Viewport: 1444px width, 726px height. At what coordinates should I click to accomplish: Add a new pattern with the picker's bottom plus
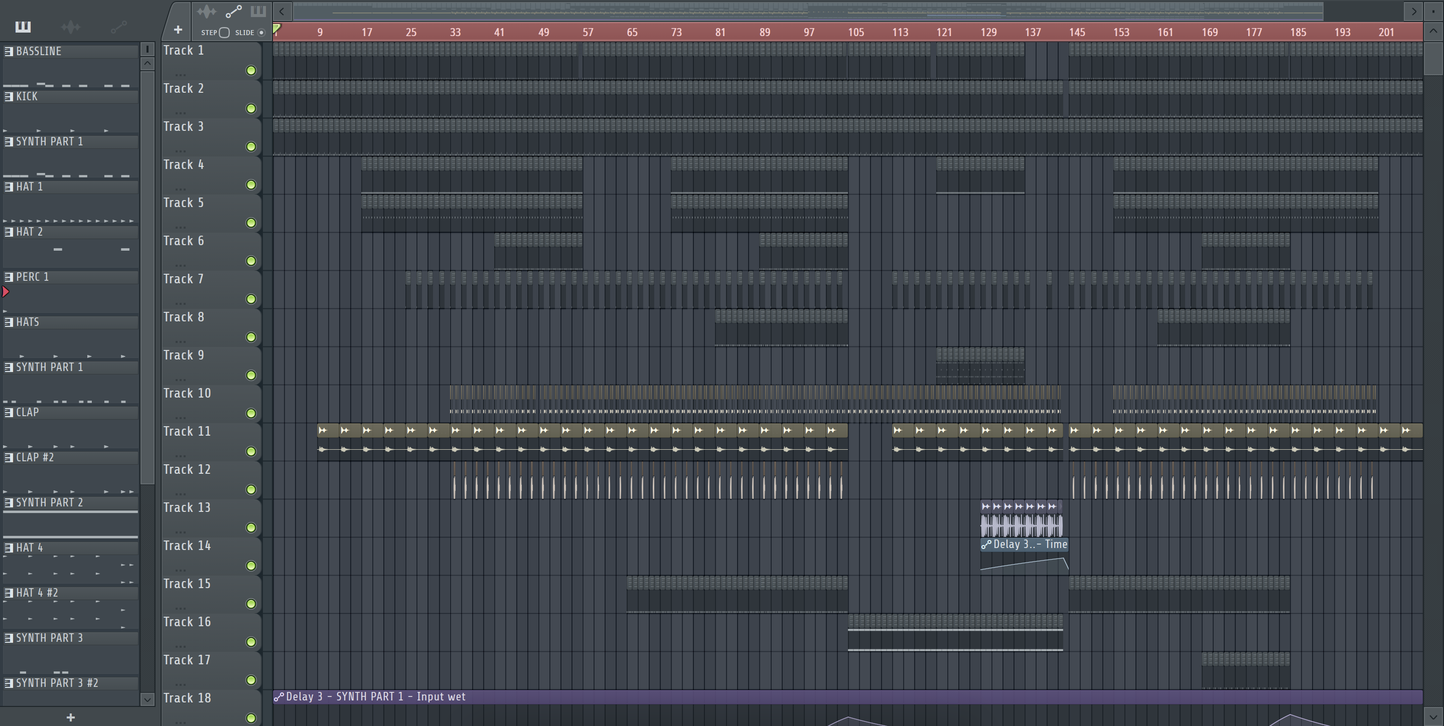(71, 717)
